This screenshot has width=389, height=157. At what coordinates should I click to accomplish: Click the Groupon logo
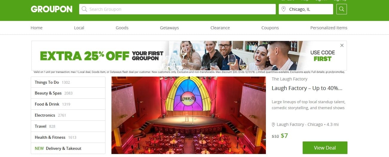pos(51,9)
